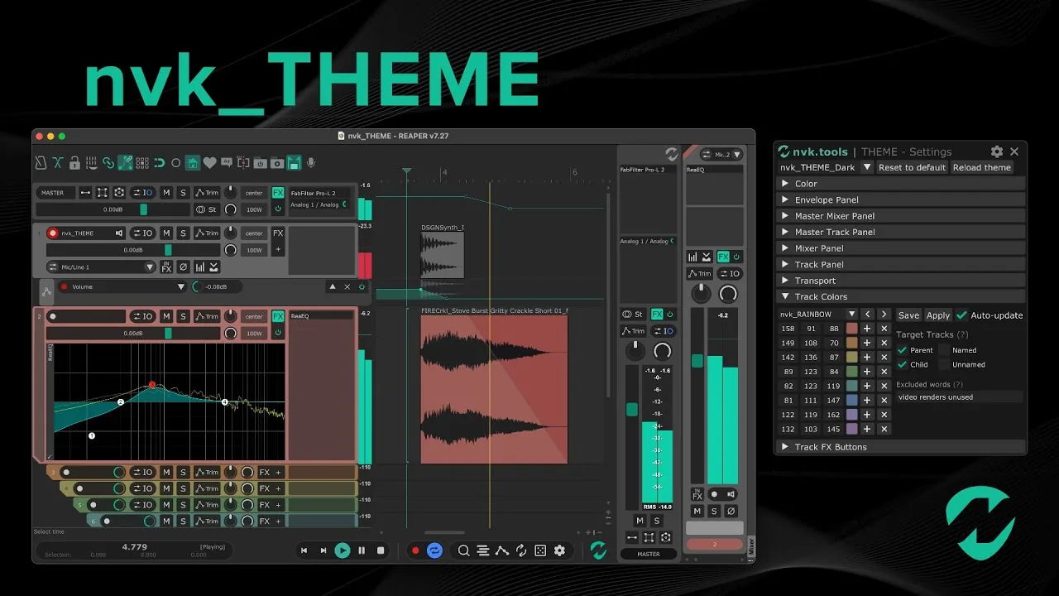Save the track color palette
The width and height of the screenshot is (1059, 596).
908,315
